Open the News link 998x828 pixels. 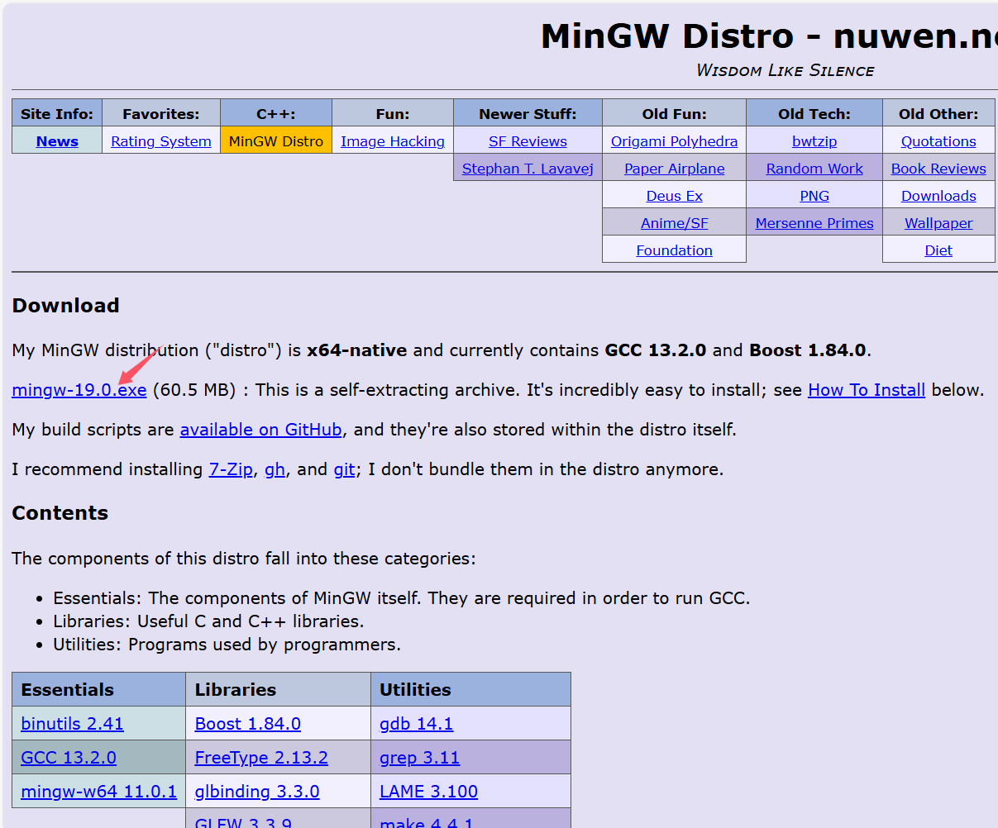pyautogui.click(x=57, y=141)
